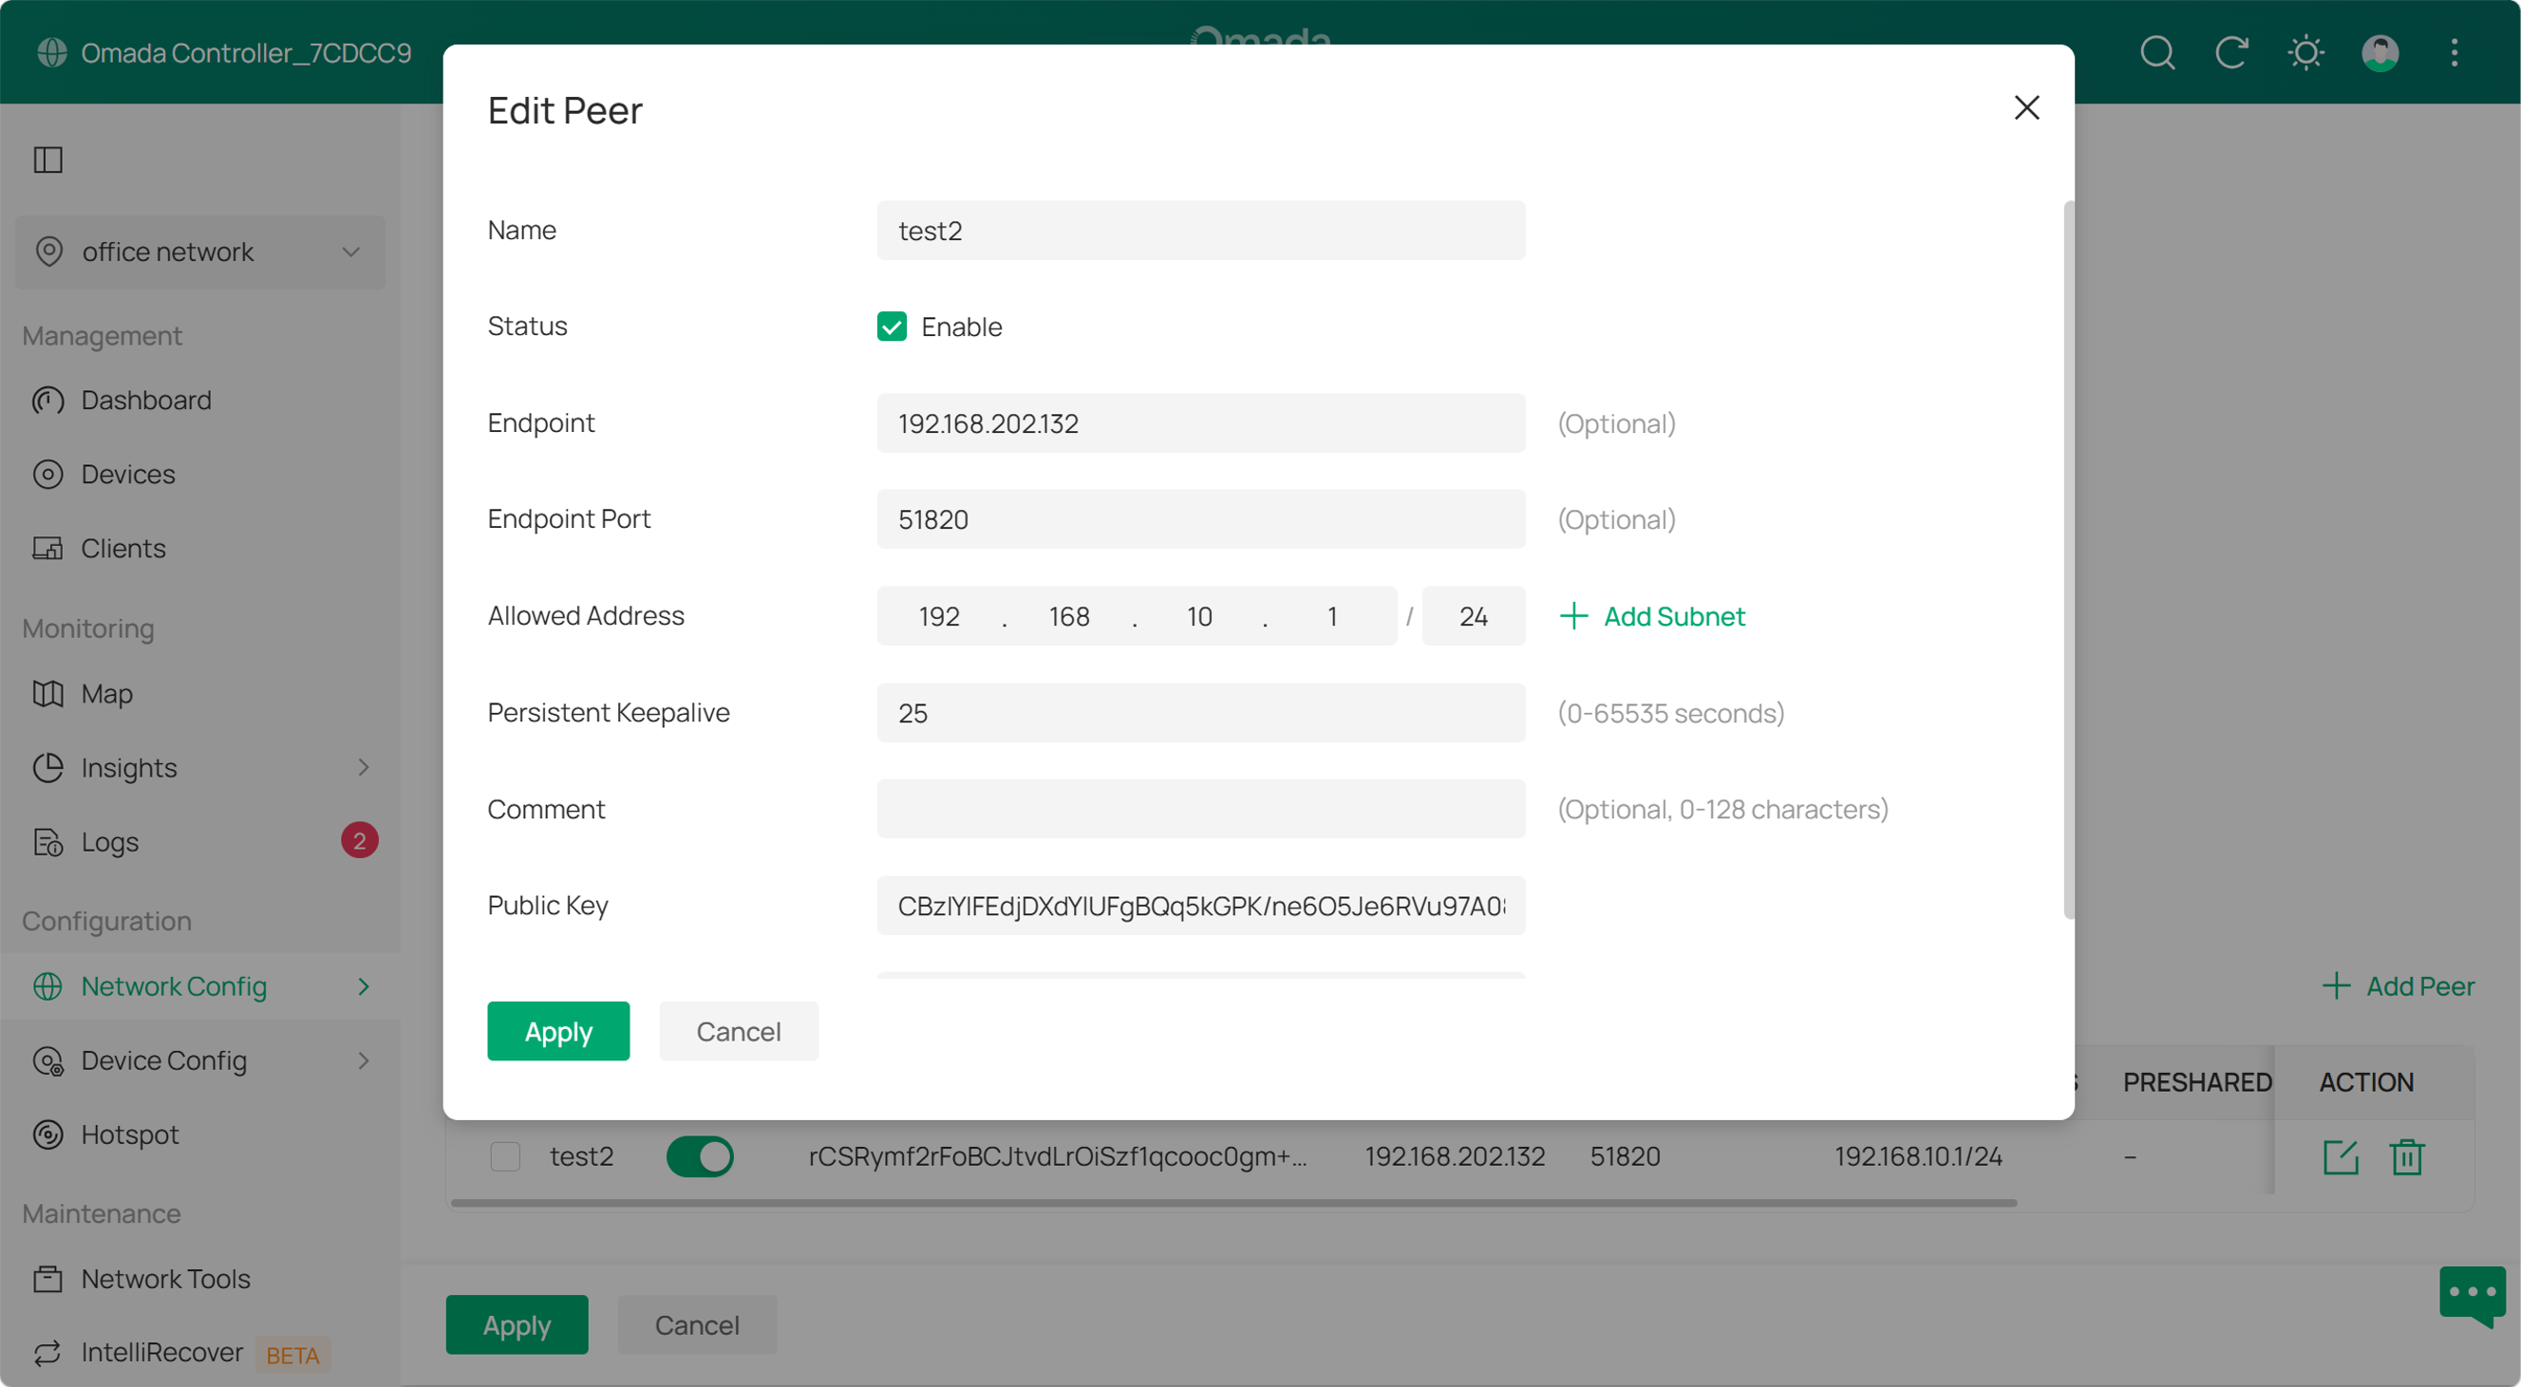Open the three-dot more options menu
The width and height of the screenshot is (2521, 1387).
(x=2455, y=52)
